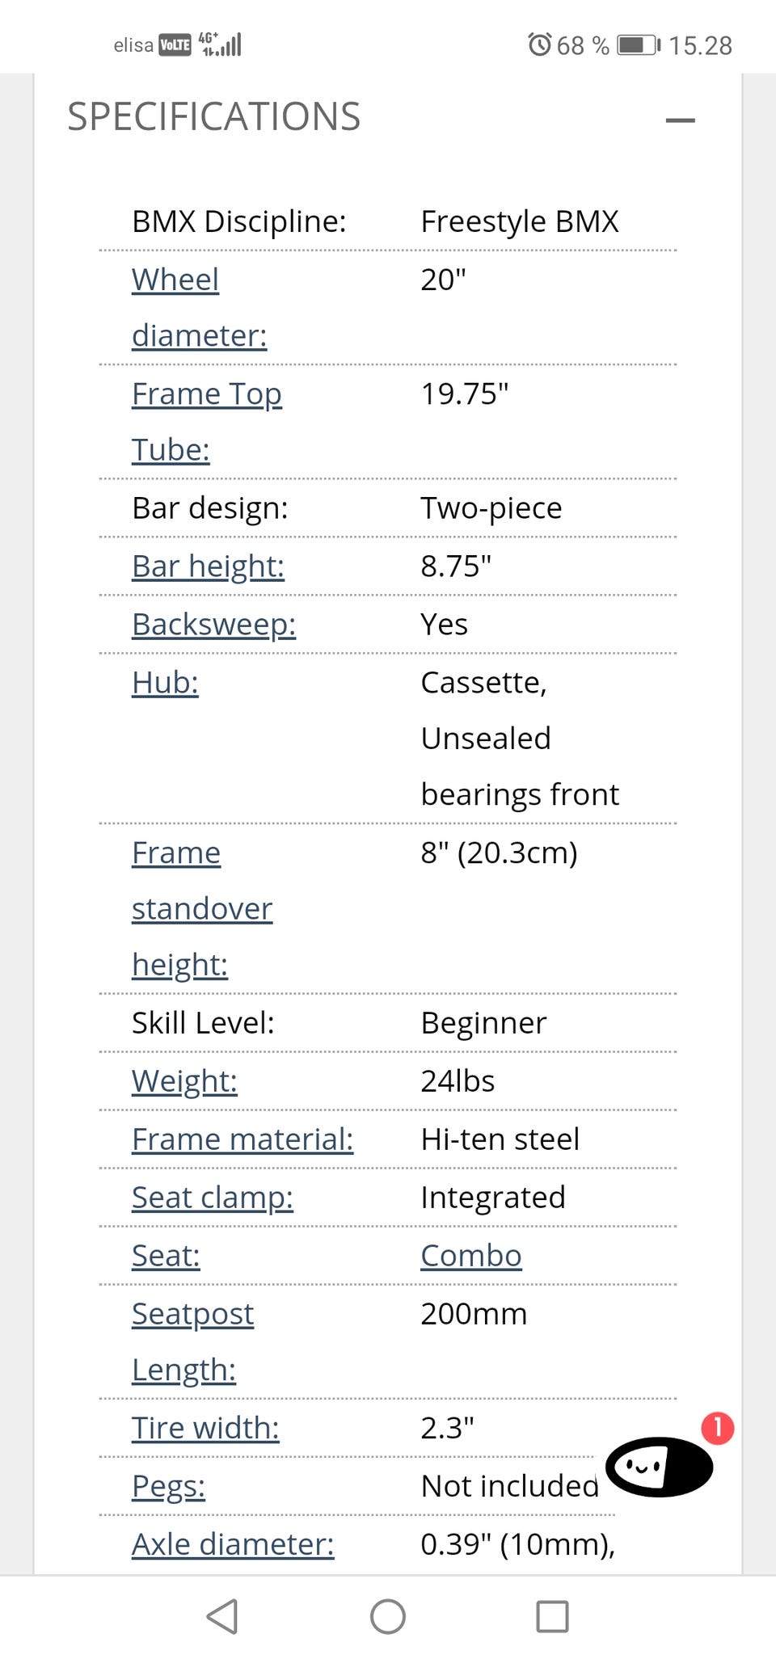Tap the Android back navigation icon
This screenshot has height=1659, width=776.
pyautogui.click(x=222, y=1616)
